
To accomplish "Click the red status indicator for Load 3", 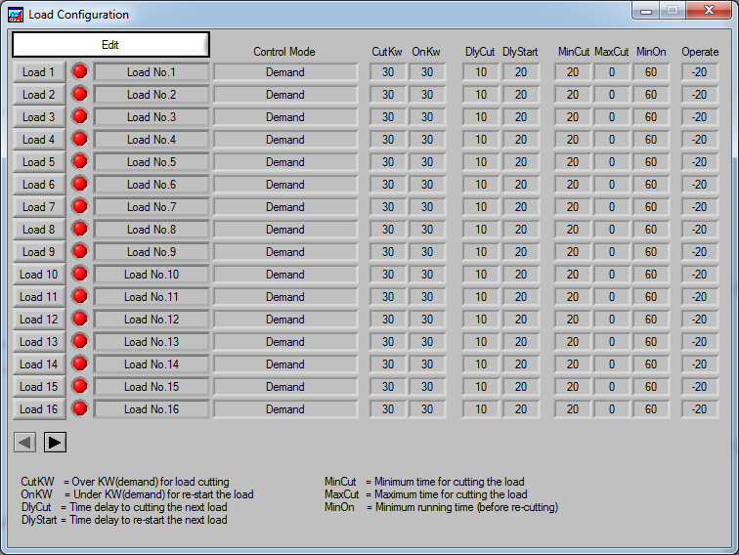I will (x=79, y=116).
